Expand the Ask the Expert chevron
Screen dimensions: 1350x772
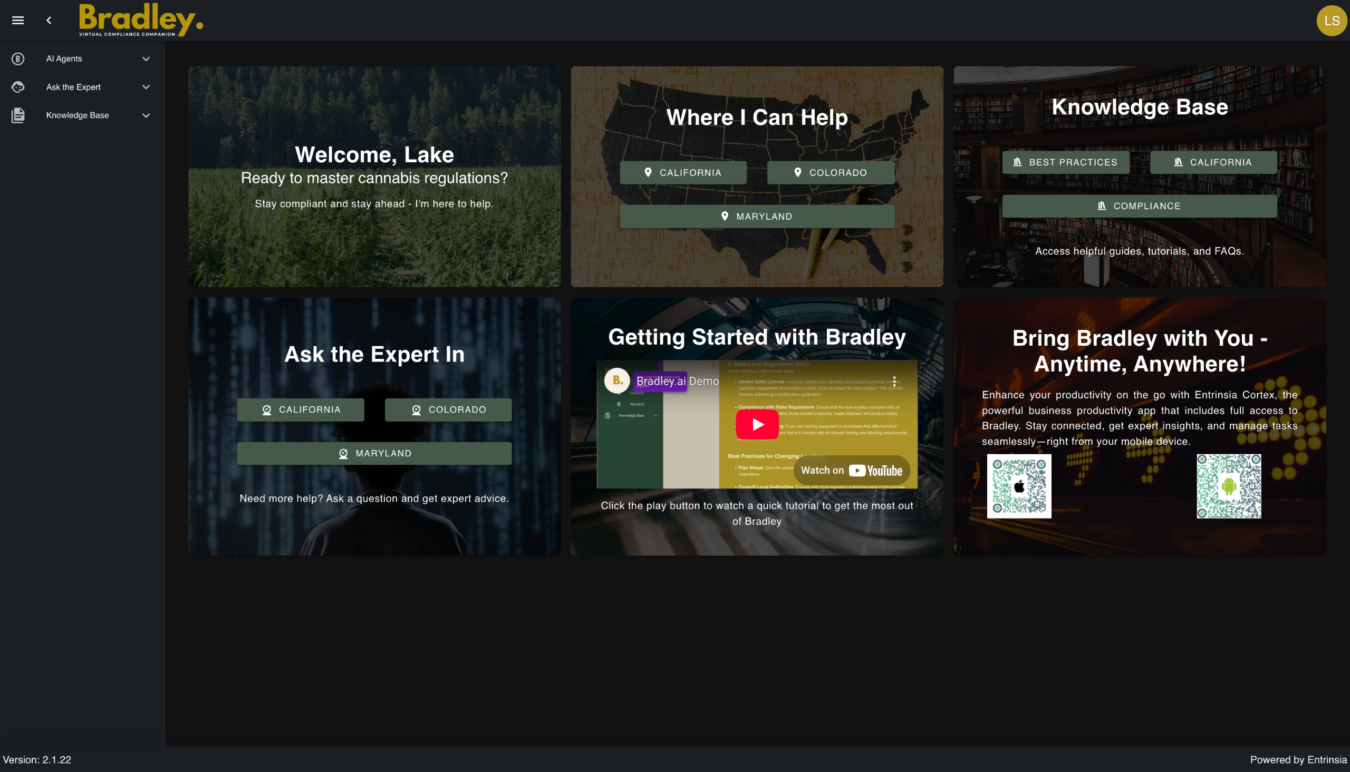[146, 87]
